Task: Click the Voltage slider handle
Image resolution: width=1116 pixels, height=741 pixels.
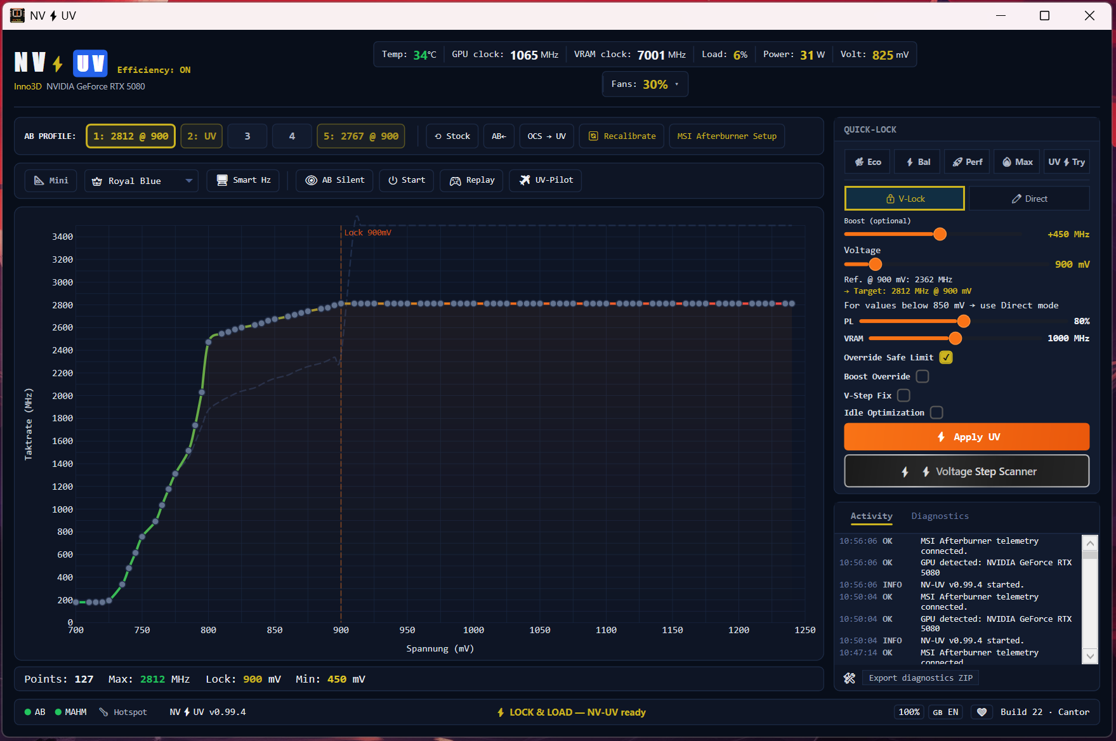Action: 875,265
